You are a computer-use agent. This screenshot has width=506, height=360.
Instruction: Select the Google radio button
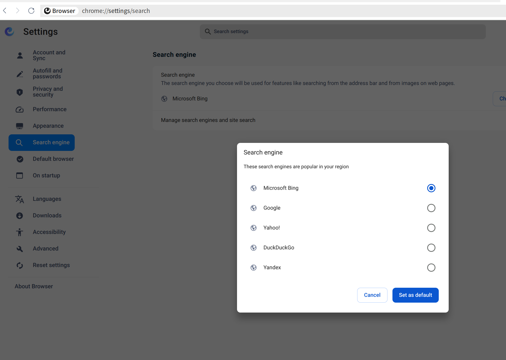pos(431,208)
